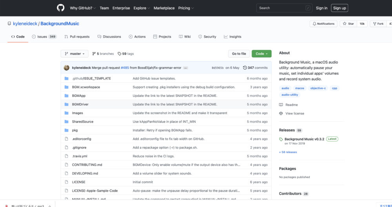
Task: Click the Notifications button
Action: 323,24
